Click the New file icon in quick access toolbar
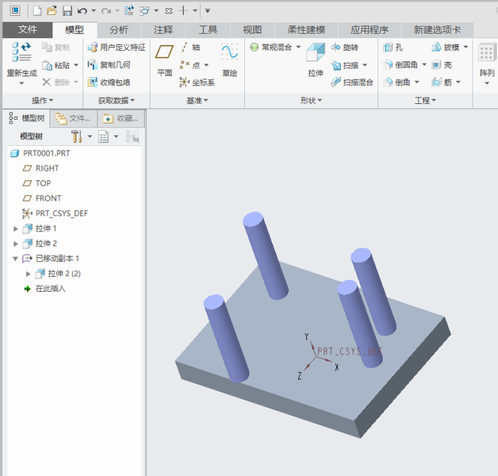 tap(37, 11)
